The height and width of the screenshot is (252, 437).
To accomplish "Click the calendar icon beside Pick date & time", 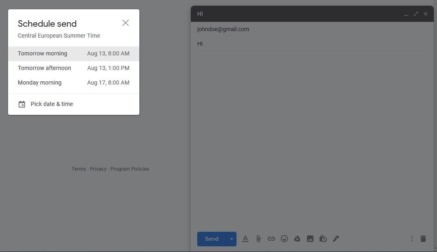I will tap(22, 104).
